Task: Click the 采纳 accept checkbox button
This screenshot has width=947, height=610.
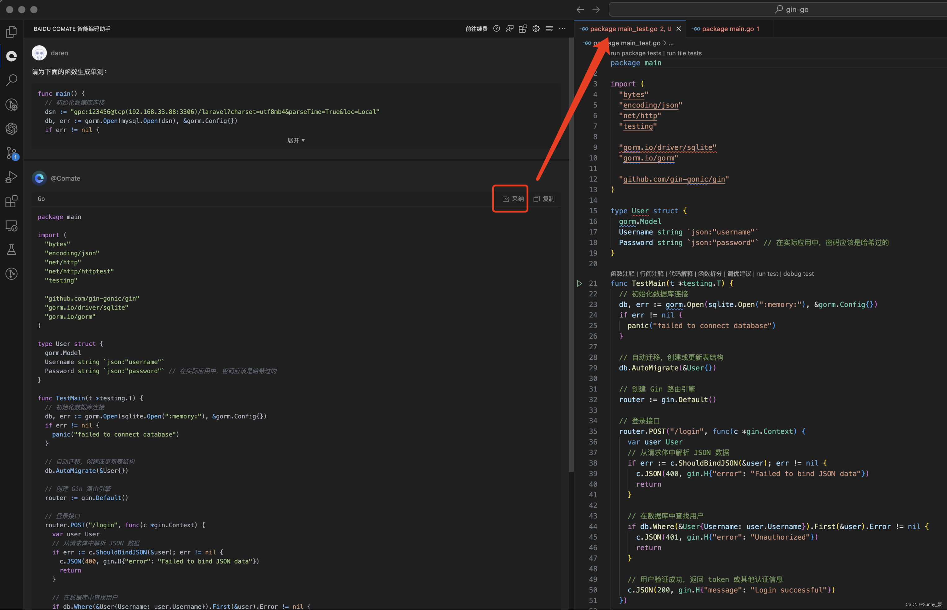Action: (513, 199)
